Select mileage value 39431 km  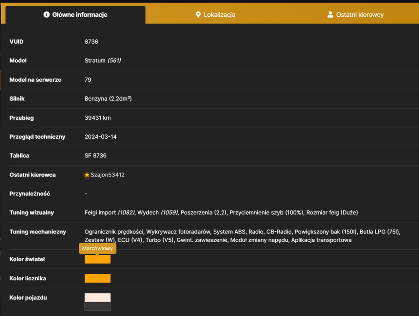(98, 118)
